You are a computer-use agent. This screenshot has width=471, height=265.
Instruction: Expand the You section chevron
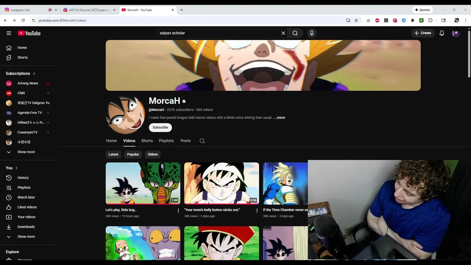[x=16, y=168]
